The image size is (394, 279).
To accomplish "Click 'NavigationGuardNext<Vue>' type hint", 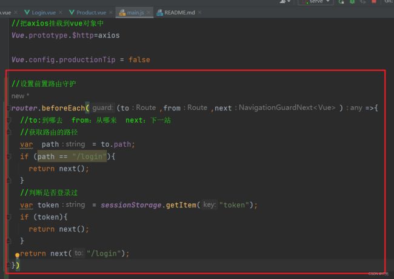I will pos(287,107).
